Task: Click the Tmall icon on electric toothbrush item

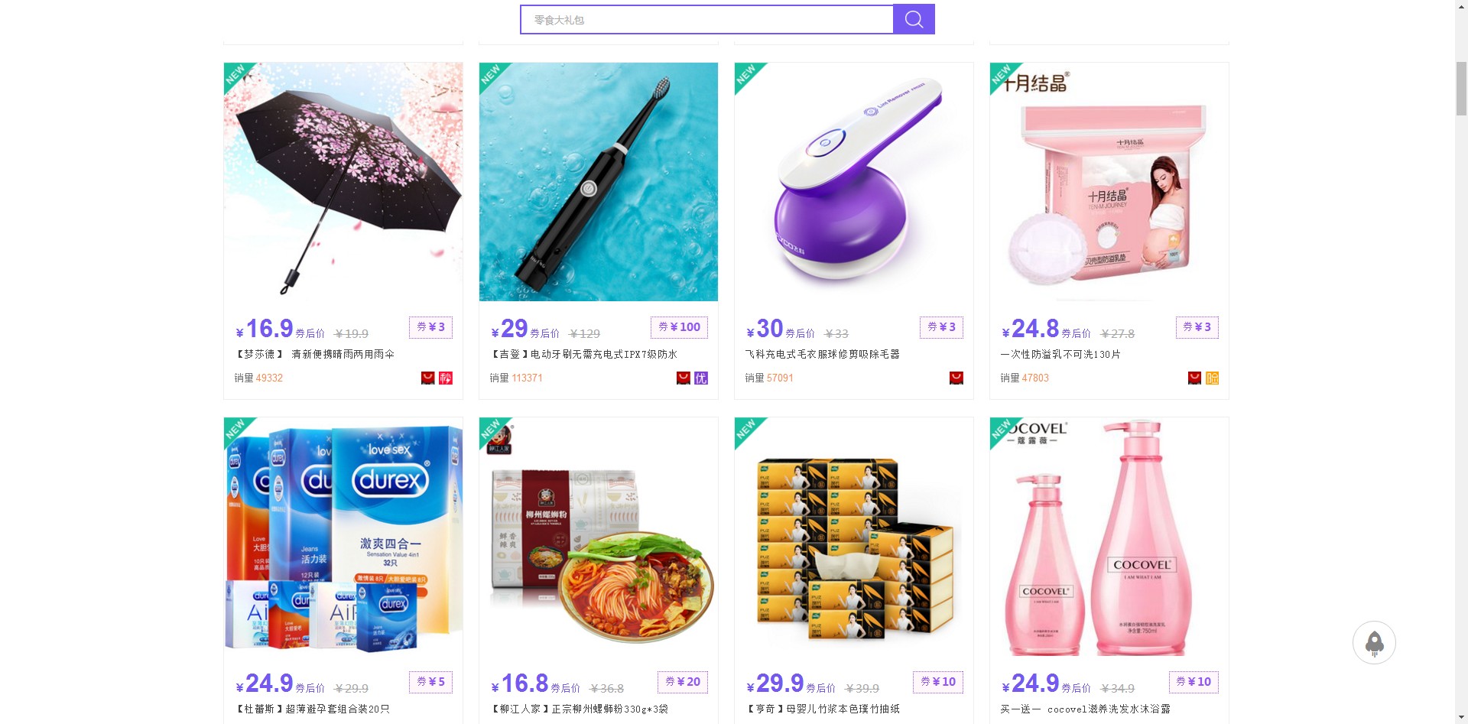Action: pyautogui.click(x=684, y=378)
